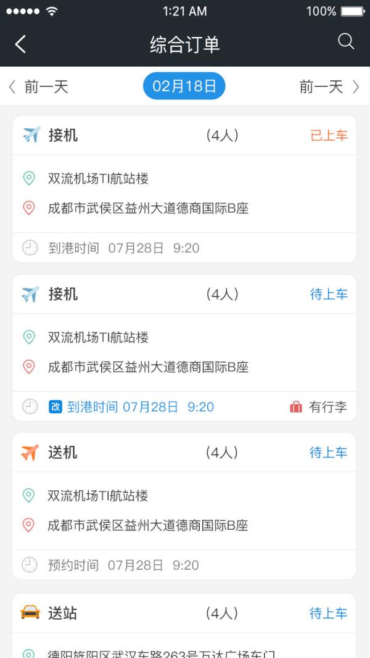This screenshot has height=658, width=370.
Task: Open search via the magnifier icon
Action: 346,41
